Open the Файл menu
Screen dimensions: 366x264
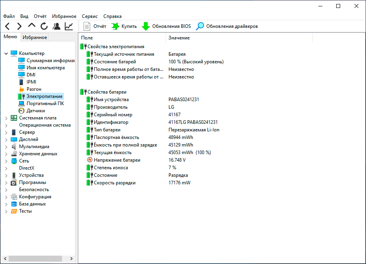(9, 16)
